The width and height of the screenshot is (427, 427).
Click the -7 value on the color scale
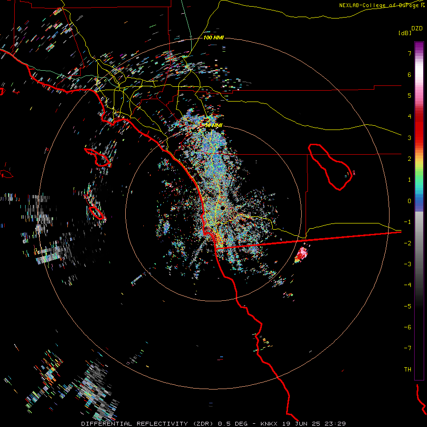pyautogui.click(x=408, y=348)
